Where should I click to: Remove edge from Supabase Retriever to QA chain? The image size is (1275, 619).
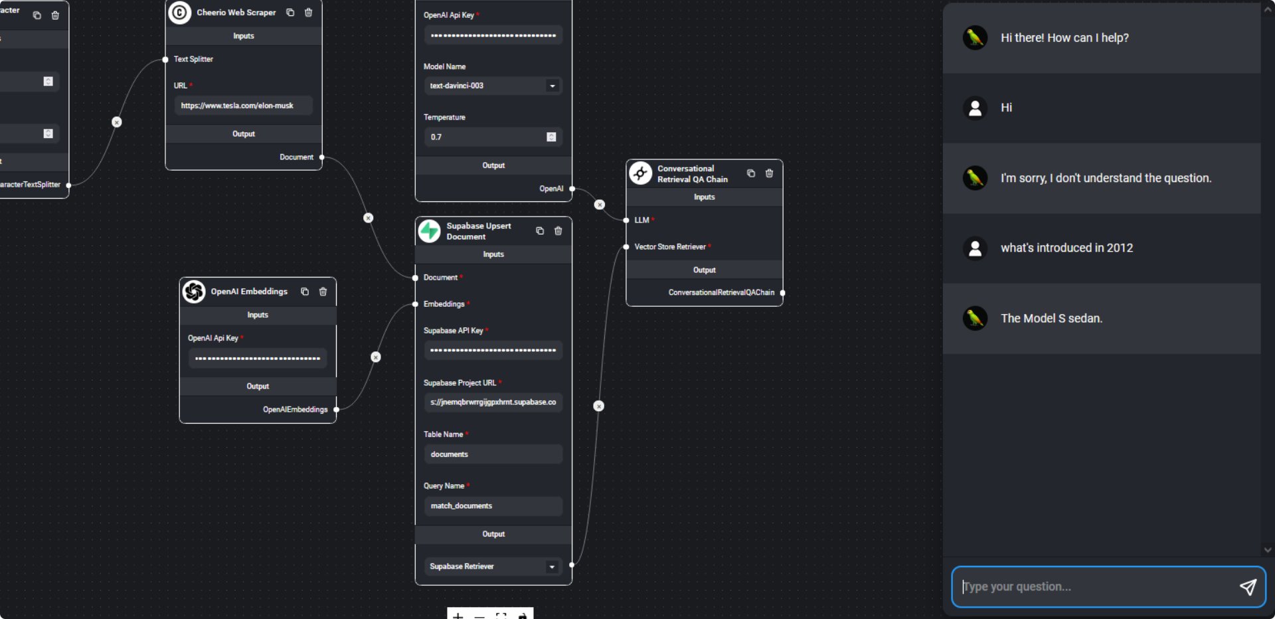pyautogui.click(x=599, y=406)
